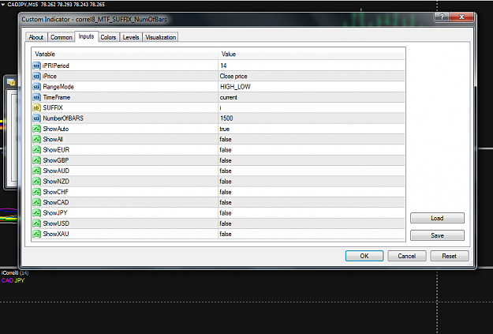Click the Cancel button

tap(407, 256)
